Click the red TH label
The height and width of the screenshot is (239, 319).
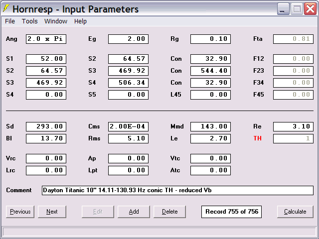point(257,138)
